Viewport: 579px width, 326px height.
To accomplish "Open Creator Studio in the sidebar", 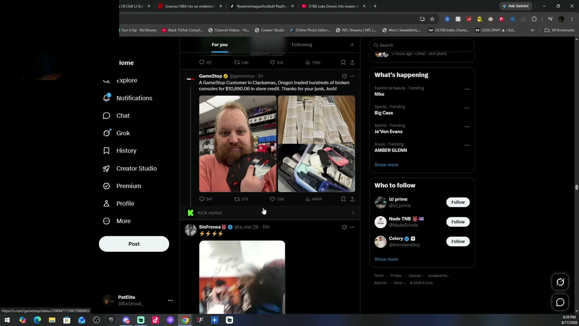I will tap(130, 168).
